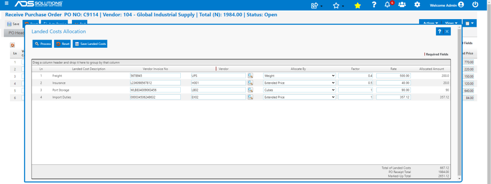Open the header help question mark
The width and height of the screenshot is (491, 184).
[x=374, y=5]
